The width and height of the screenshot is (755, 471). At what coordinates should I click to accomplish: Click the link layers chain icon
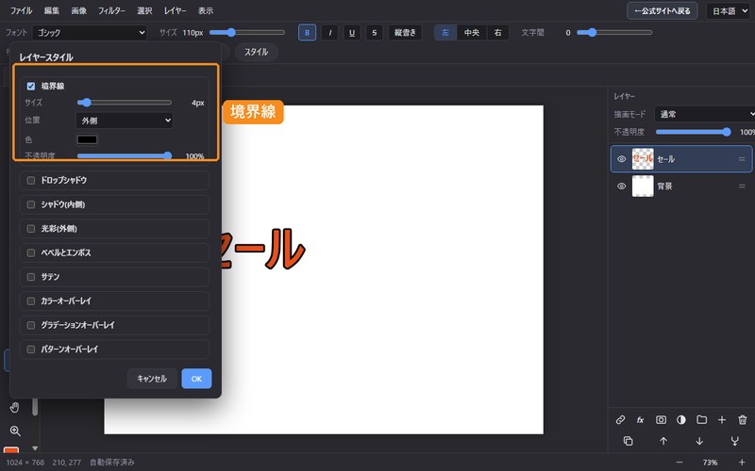[620, 419]
